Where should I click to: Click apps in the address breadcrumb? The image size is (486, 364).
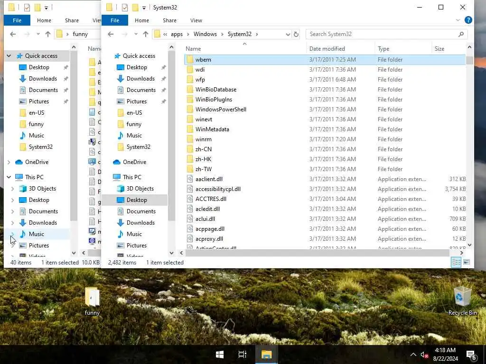point(177,34)
